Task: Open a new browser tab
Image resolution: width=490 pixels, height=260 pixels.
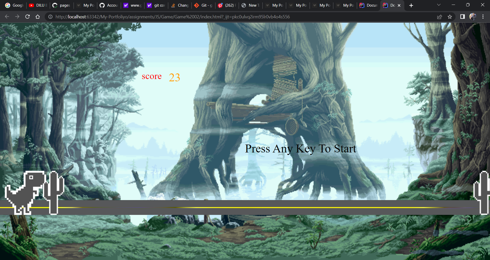Action: pyautogui.click(x=411, y=5)
